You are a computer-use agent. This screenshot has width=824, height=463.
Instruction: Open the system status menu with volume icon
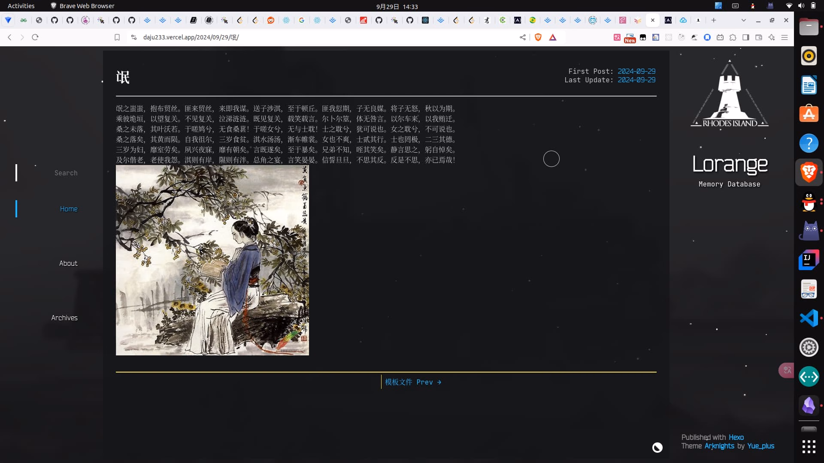[801, 6]
